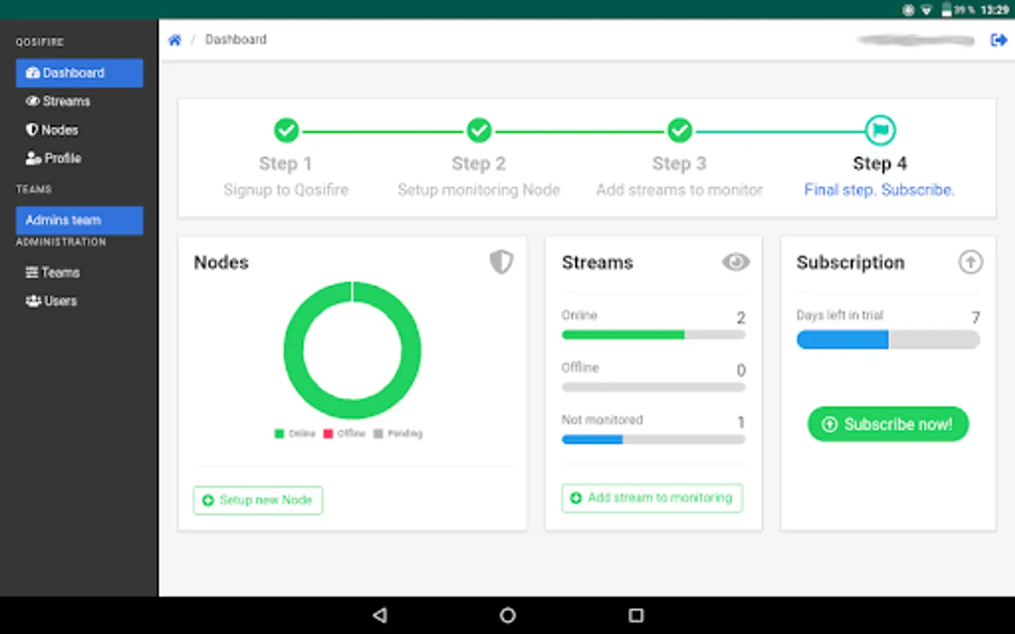Click 'Days left in trial' label
Image resolution: width=1015 pixels, height=634 pixels.
839,315
